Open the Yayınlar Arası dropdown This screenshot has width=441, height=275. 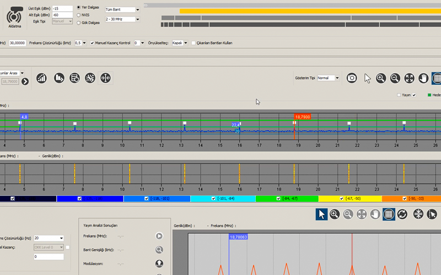[x=12, y=73]
